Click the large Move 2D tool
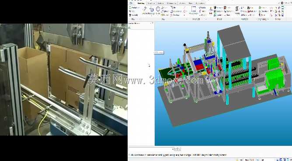Image resolution: width=292 pixels, height=161 pixels. point(194,10)
